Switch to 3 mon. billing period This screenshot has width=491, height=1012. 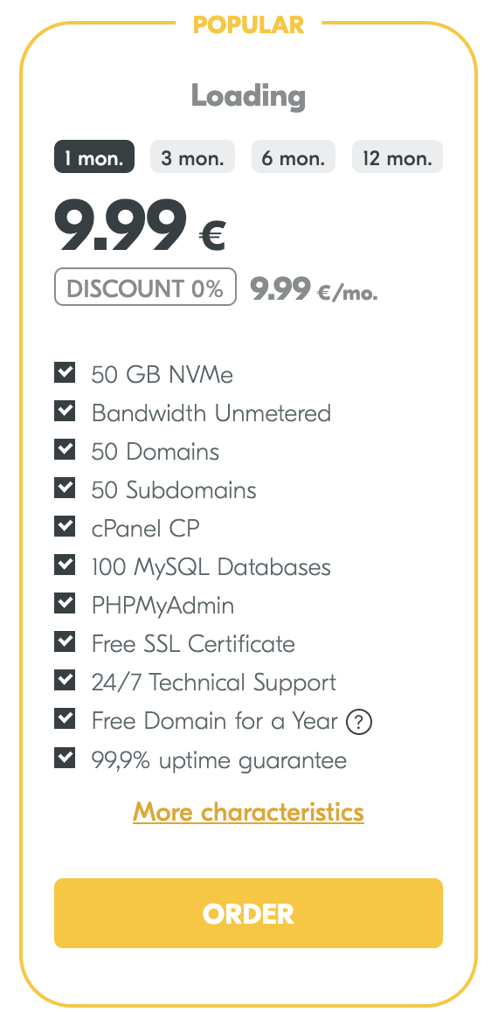coord(193,156)
